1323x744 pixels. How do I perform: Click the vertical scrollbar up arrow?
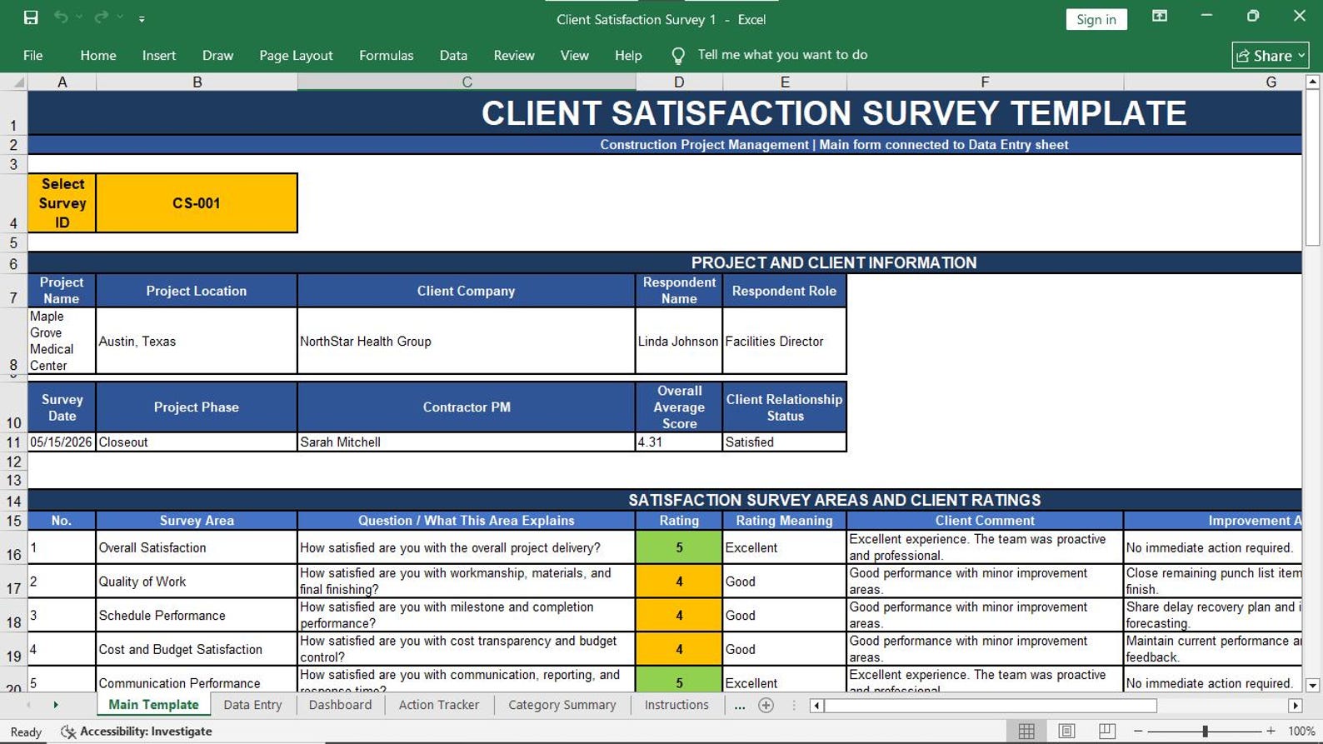(1312, 82)
